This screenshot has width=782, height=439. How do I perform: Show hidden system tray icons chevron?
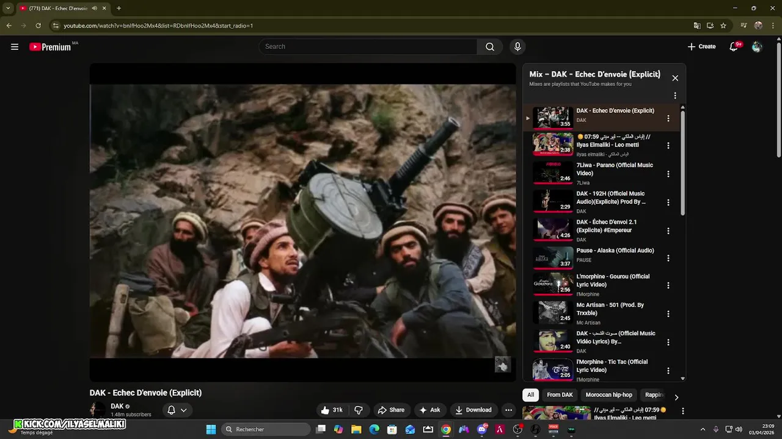[703, 429]
